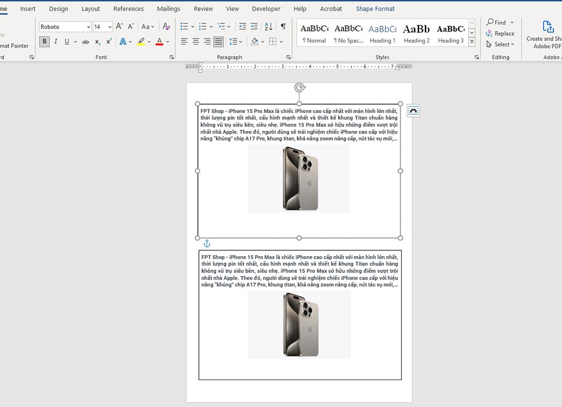Increase font size with Grow Font icon
Viewport: 562px width, 407px height.
(119, 27)
